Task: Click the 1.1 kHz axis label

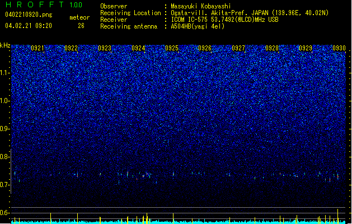Action: coord(5,73)
